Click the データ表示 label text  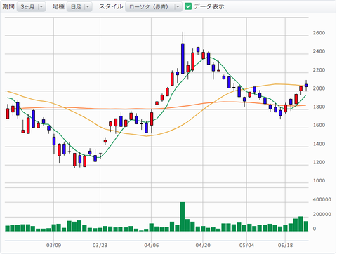(x=209, y=6)
